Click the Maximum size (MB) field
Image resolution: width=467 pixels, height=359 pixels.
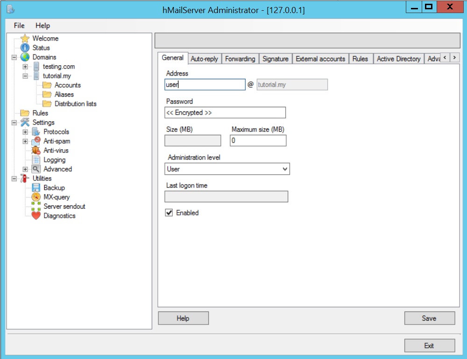click(x=258, y=140)
